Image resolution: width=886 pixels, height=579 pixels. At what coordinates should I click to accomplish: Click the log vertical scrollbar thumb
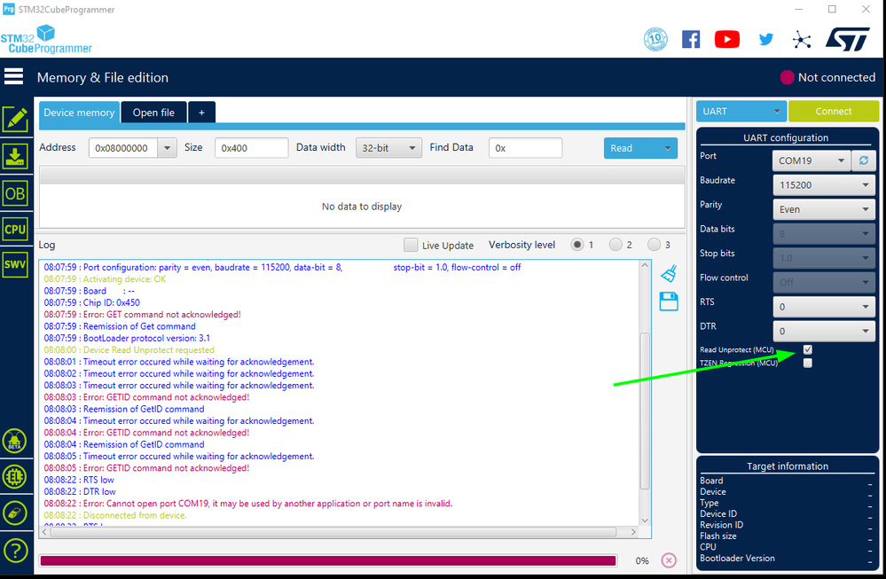pyautogui.click(x=645, y=411)
